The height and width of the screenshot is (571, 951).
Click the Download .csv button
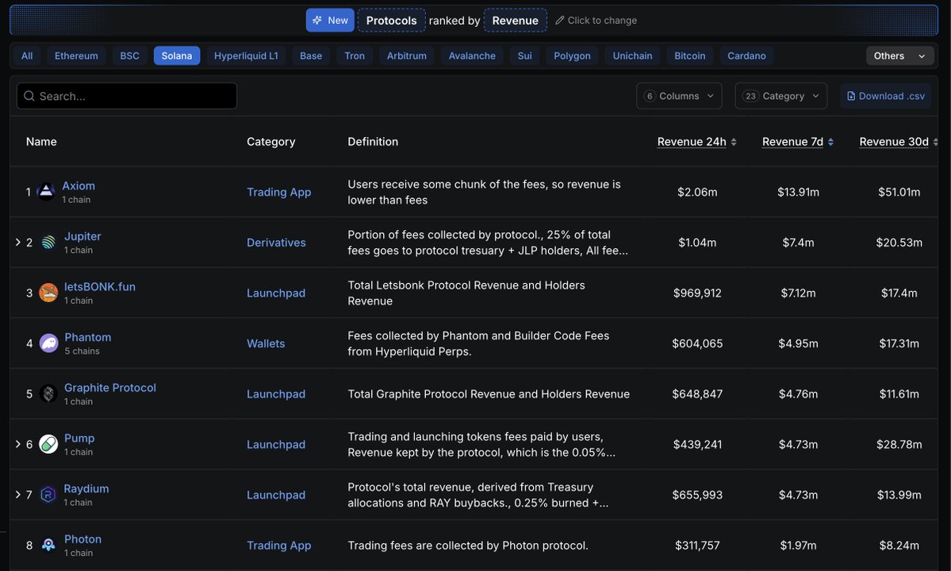pos(885,96)
